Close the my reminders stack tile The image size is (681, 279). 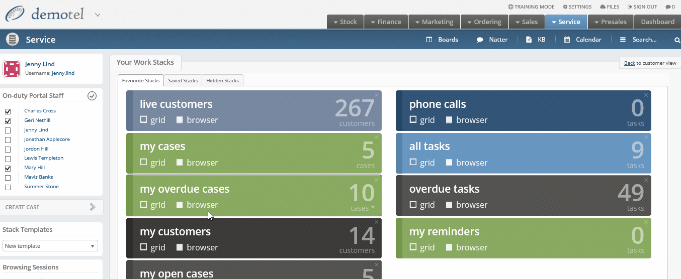pos(646,222)
